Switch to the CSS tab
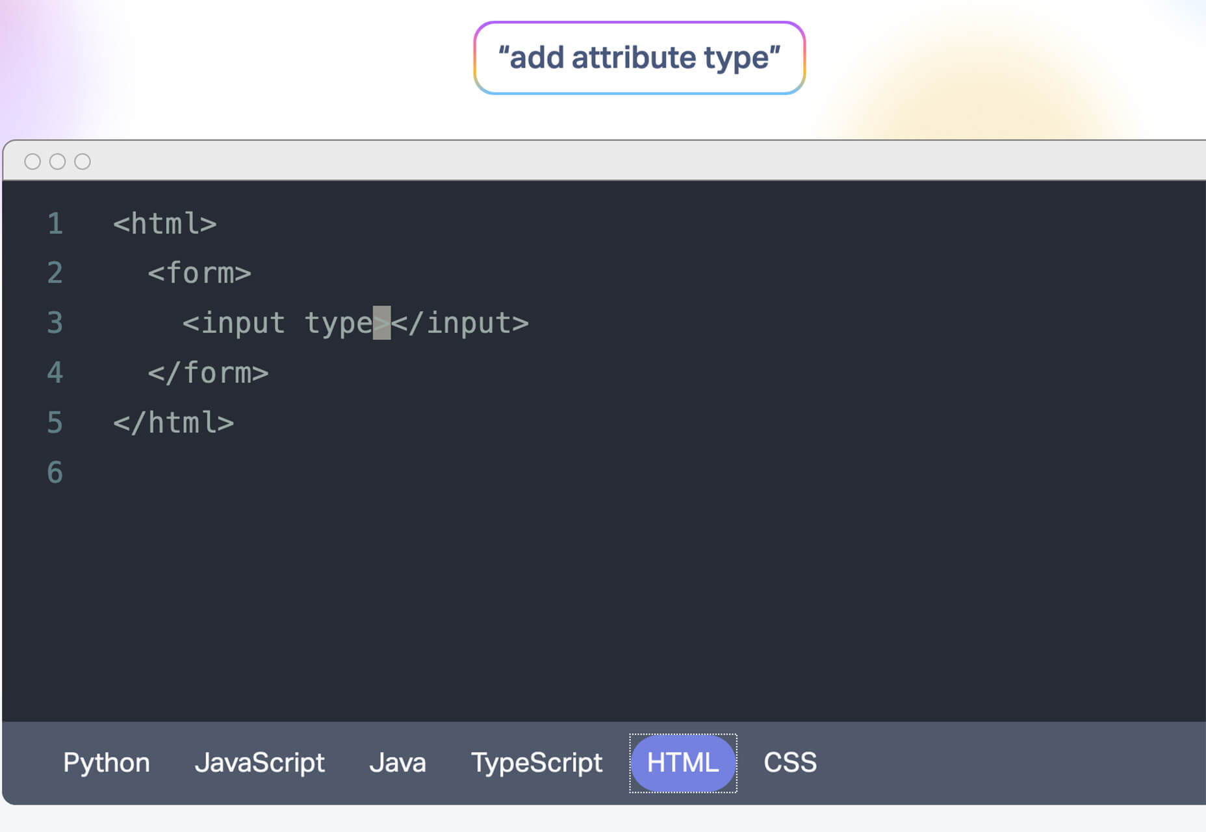 [790, 762]
